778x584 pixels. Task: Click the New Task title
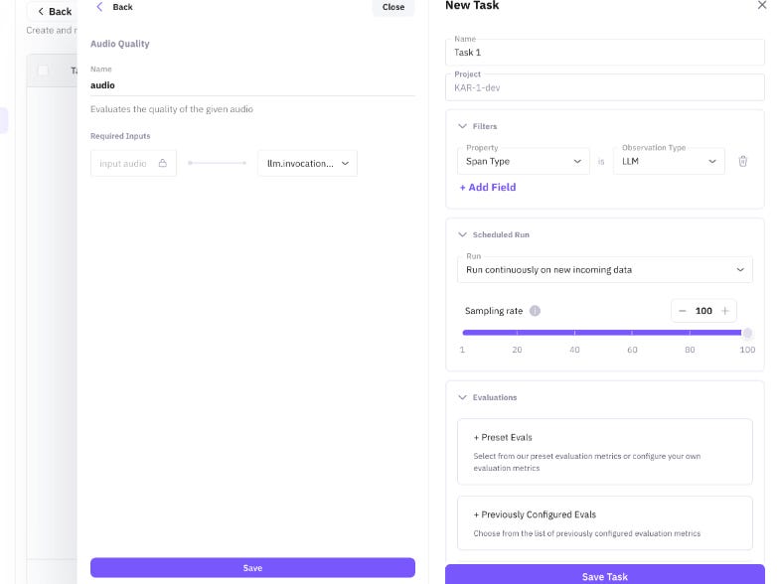coord(472,5)
